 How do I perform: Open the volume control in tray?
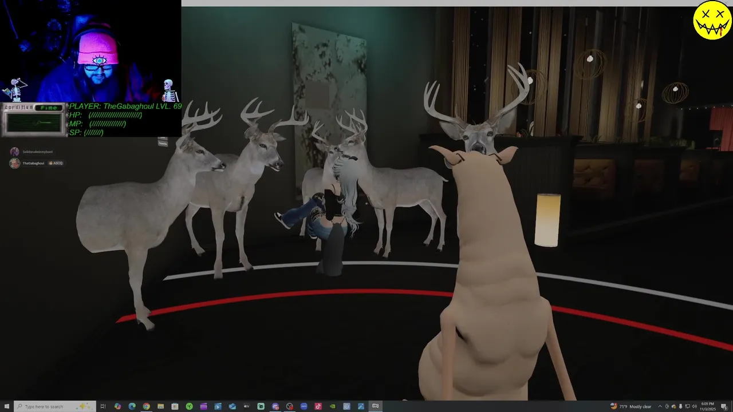pos(694,406)
